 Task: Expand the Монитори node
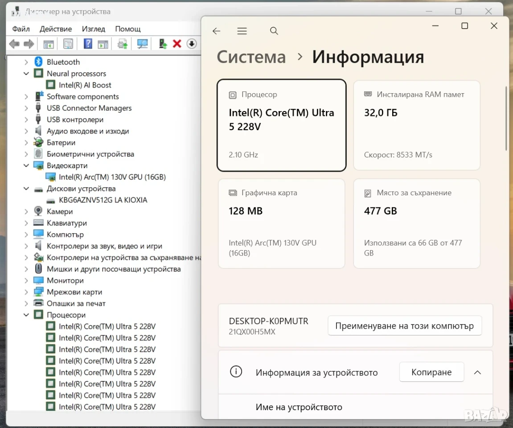click(26, 280)
